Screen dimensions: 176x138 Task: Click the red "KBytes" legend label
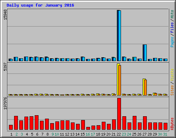click(172, 124)
